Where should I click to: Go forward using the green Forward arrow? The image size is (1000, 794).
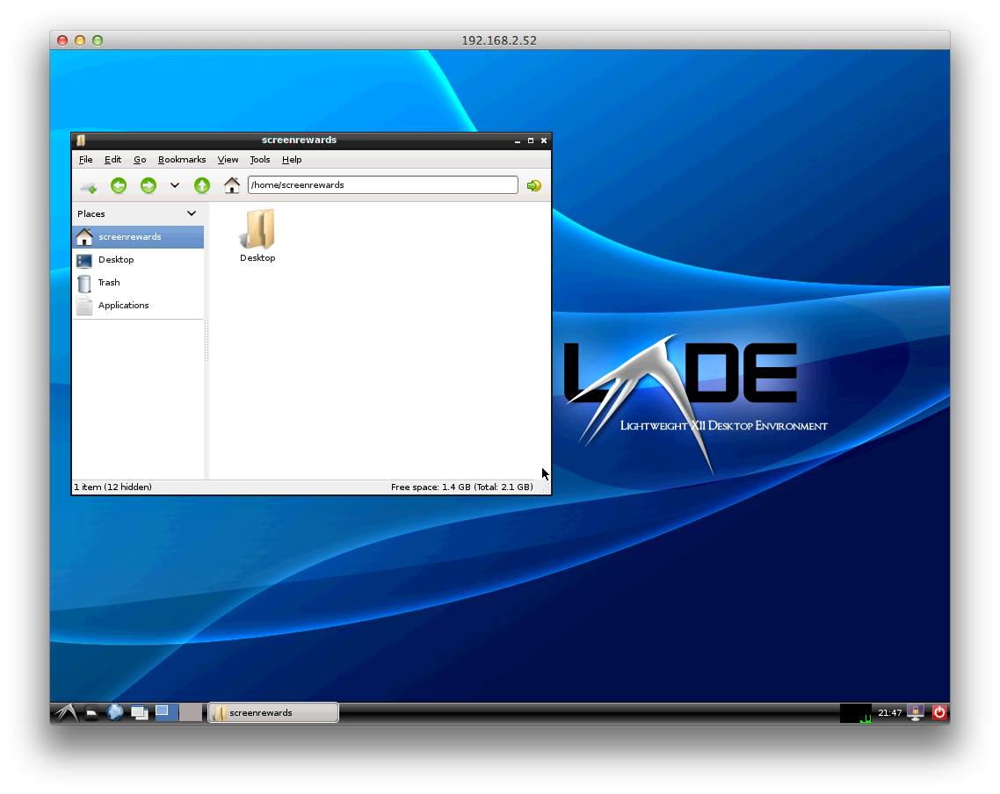149,185
